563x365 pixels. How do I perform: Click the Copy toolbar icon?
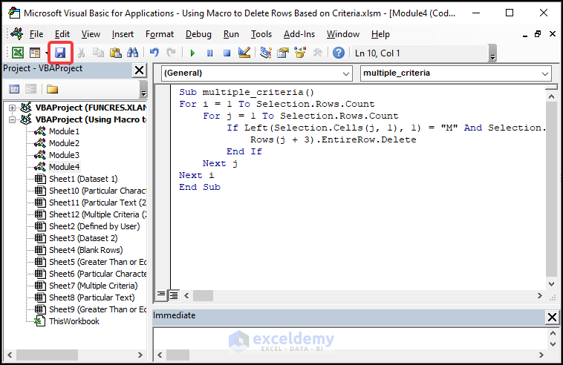(x=98, y=53)
